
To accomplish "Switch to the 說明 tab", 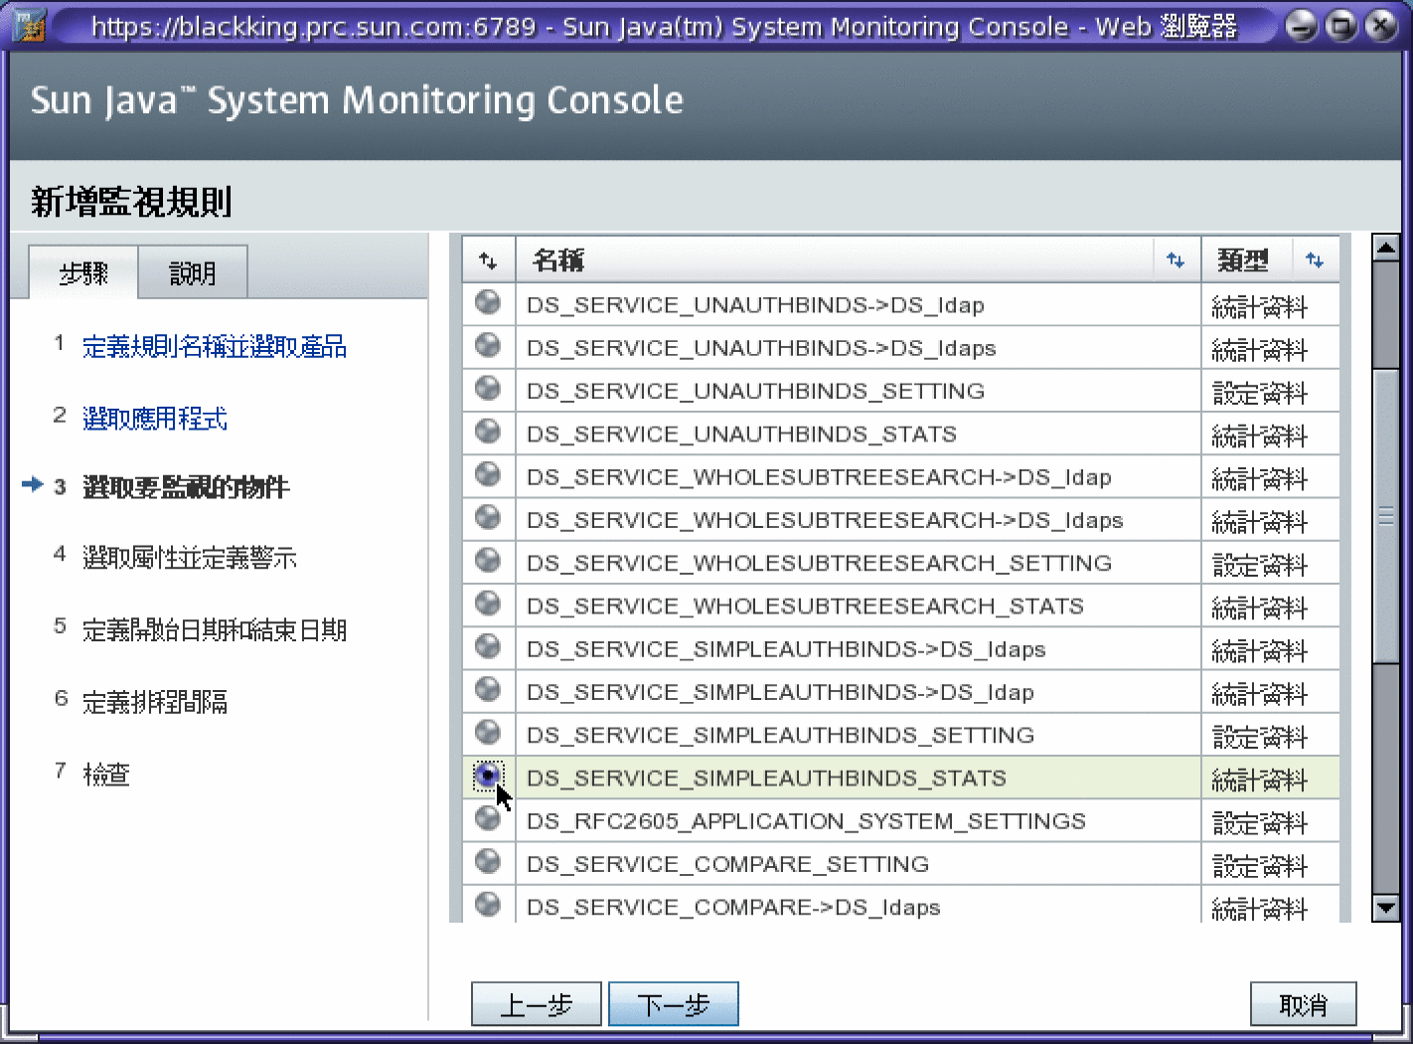I will [193, 272].
